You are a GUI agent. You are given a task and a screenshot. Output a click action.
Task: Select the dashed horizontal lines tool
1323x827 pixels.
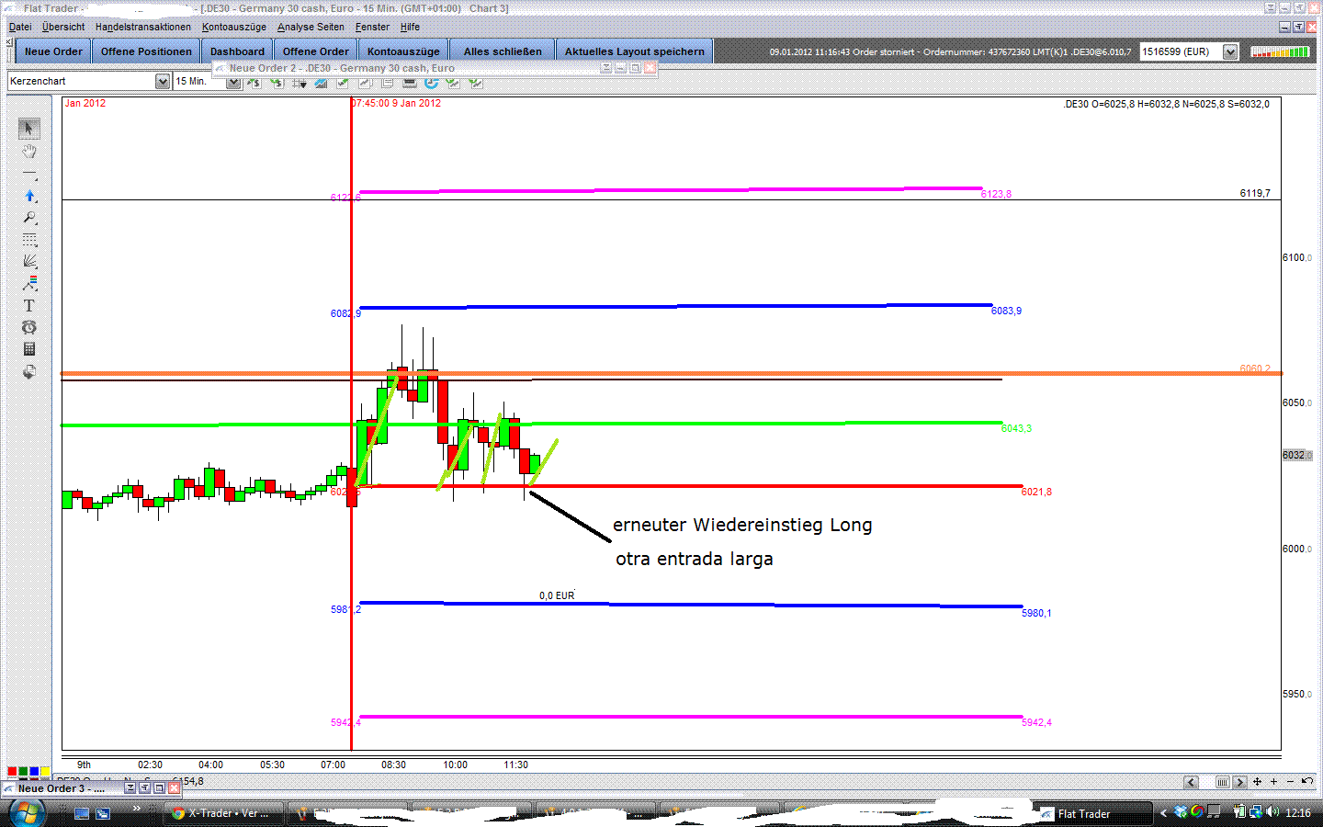coord(29,240)
